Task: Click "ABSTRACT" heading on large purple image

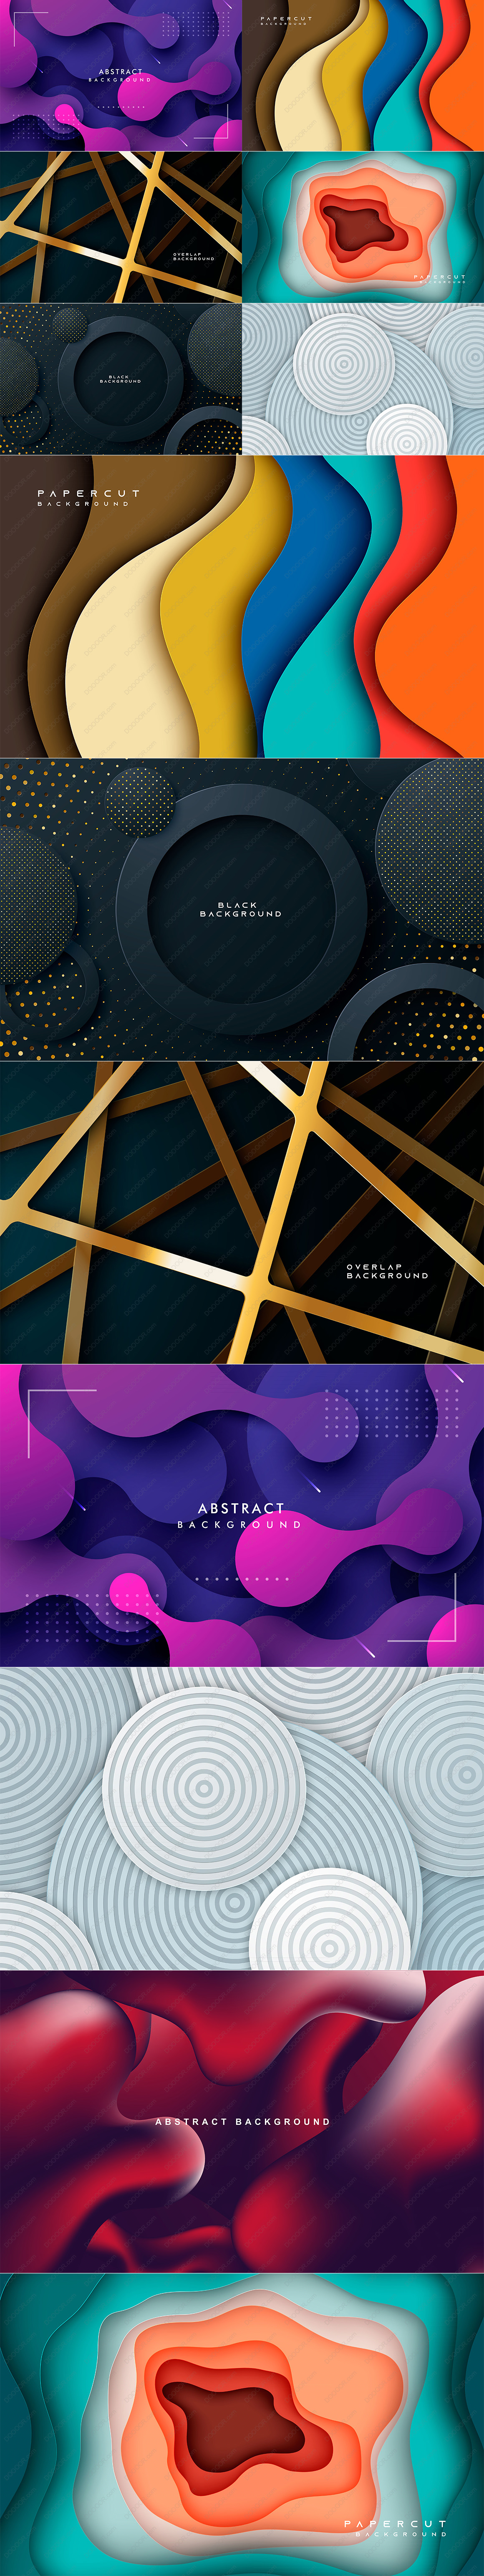Action: [x=241, y=1508]
